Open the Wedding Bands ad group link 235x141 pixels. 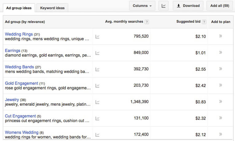point(19,67)
